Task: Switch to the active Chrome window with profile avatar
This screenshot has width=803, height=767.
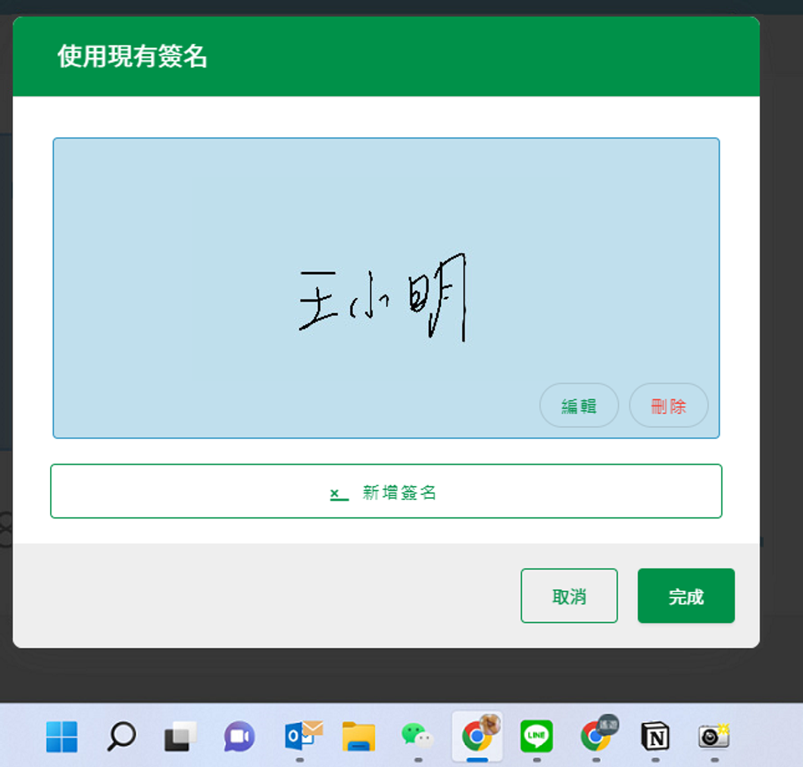Action: [x=477, y=736]
